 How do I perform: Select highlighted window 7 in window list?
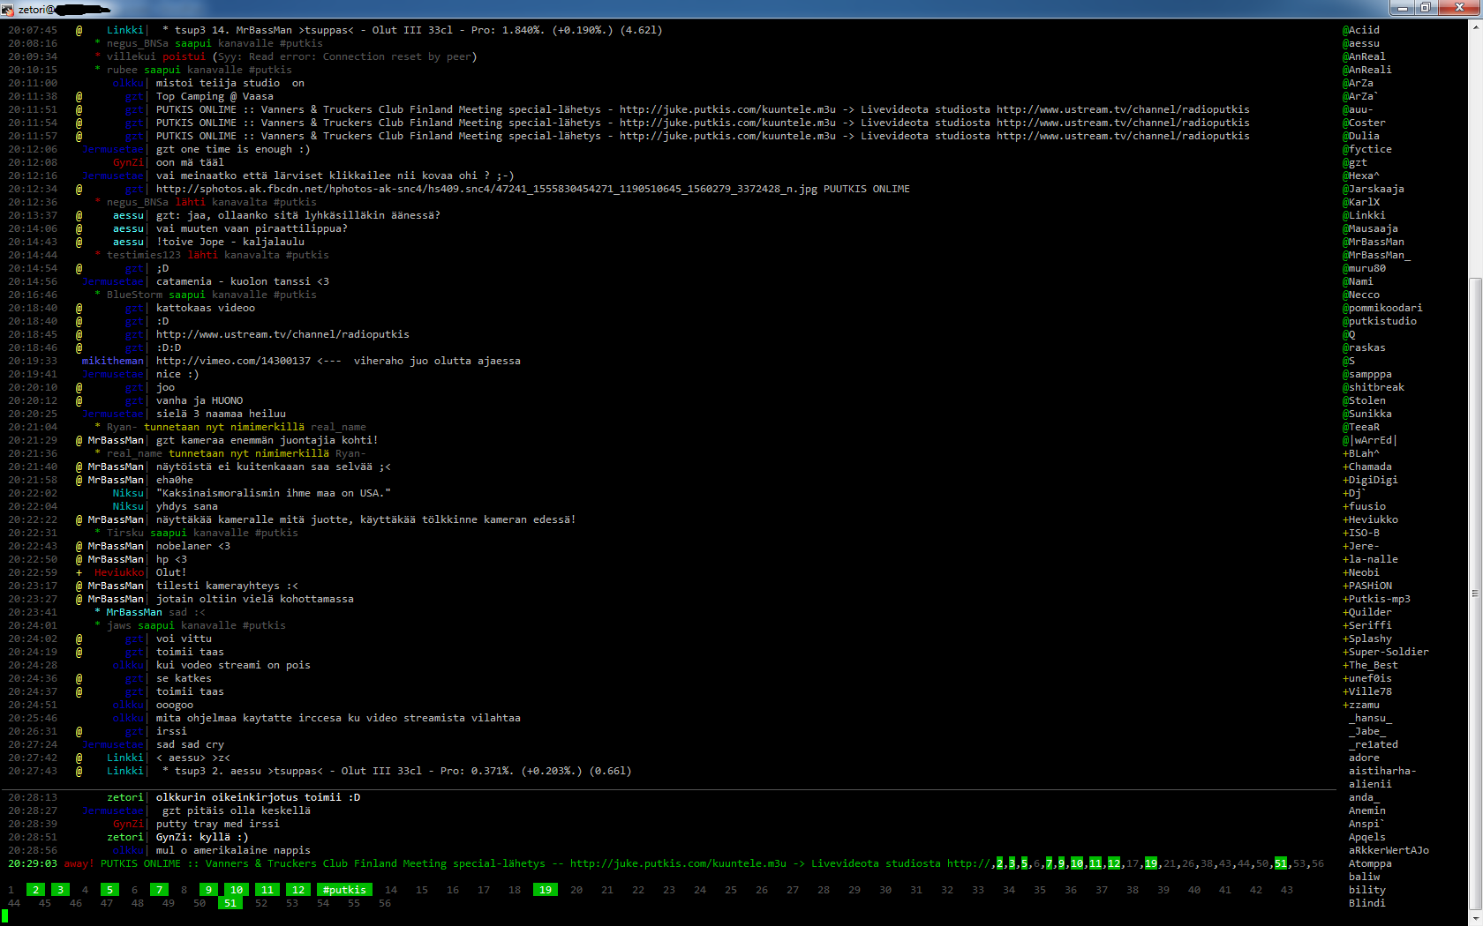(x=159, y=890)
